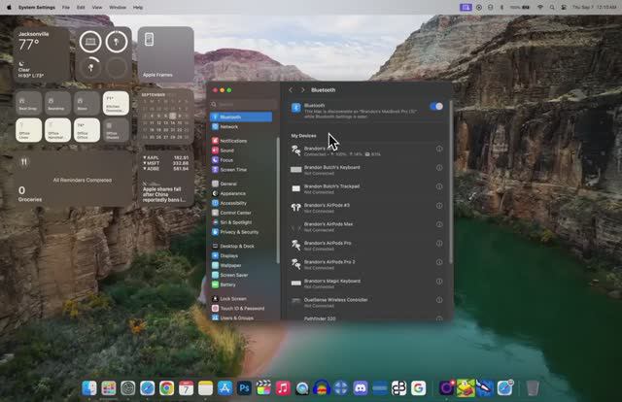This screenshot has width=622, height=402.
Task: Open the Groceries reminders widget
Action: [x=73, y=180]
